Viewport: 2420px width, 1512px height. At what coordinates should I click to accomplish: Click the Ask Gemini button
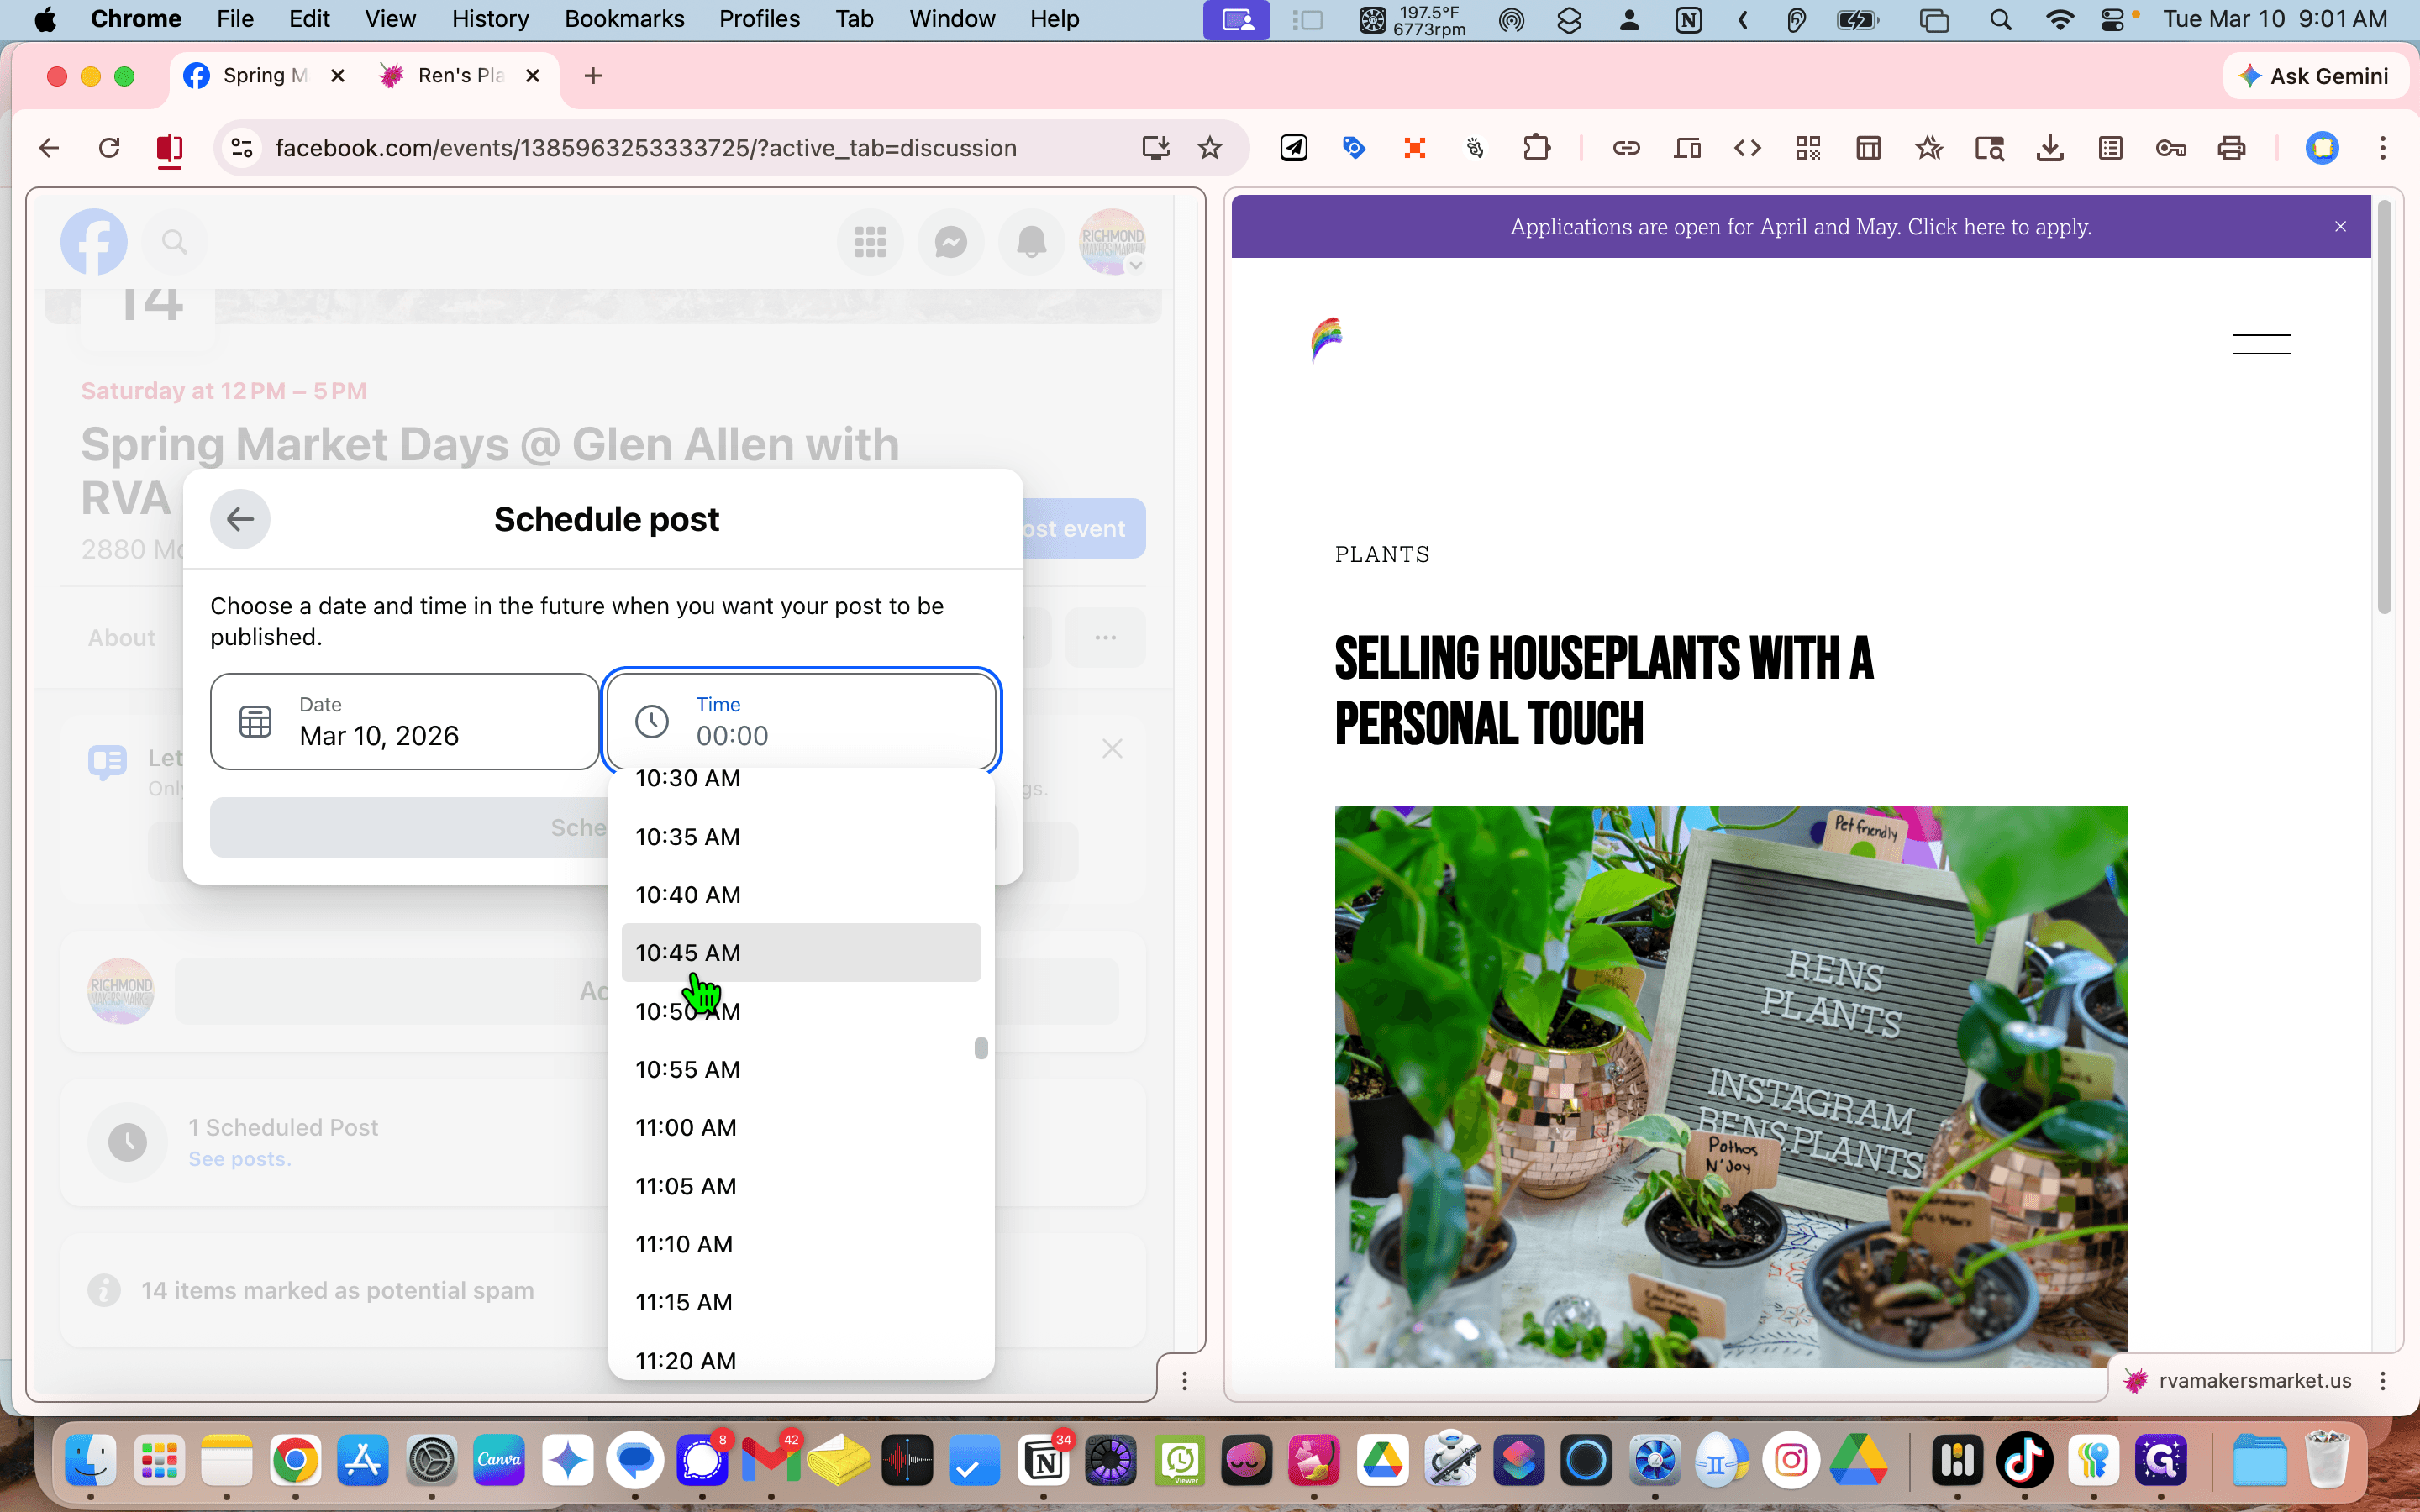click(x=2315, y=76)
